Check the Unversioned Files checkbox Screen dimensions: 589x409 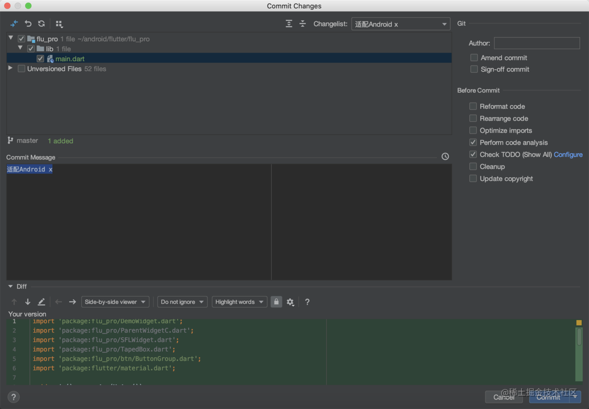click(x=21, y=69)
